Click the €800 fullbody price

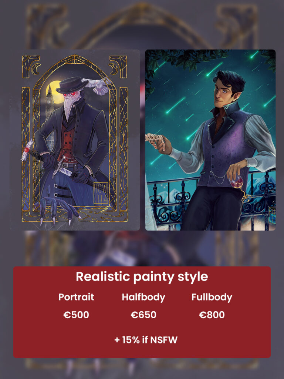pos(212,315)
